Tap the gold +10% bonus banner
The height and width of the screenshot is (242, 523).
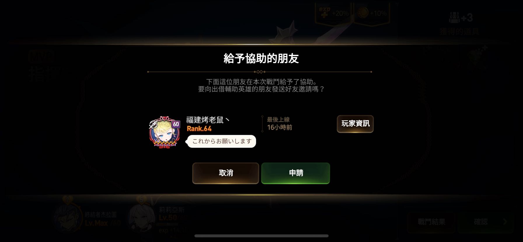(372, 13)
